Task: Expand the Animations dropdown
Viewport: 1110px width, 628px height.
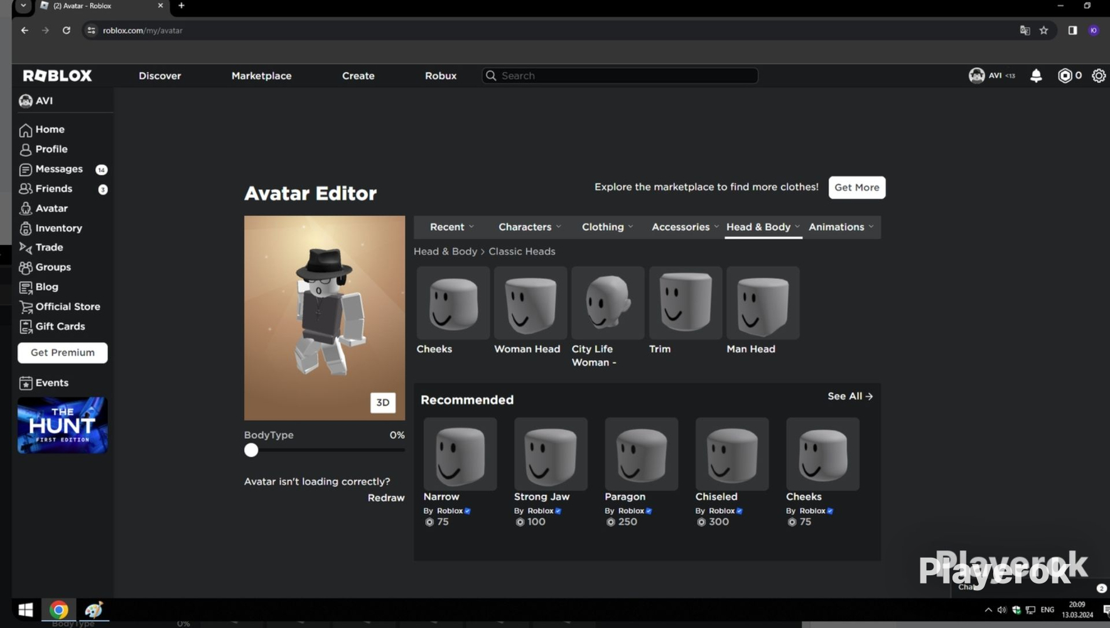Action: pos(841,227)
